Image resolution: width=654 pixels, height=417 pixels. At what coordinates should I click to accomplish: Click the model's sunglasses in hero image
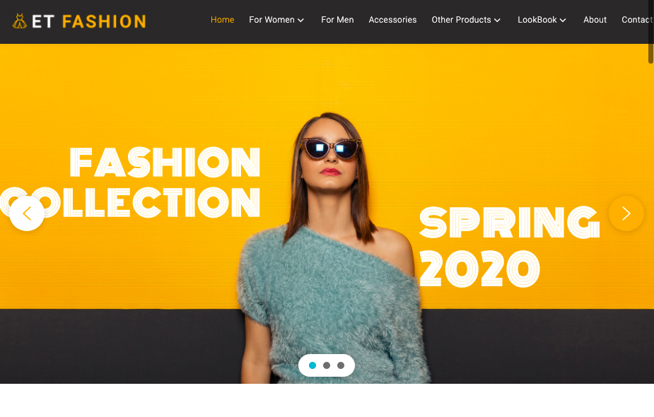point(330,148)
